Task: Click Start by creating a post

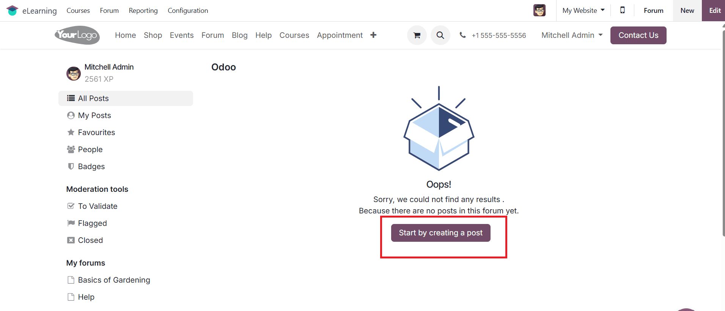Action: click(440, 233)
